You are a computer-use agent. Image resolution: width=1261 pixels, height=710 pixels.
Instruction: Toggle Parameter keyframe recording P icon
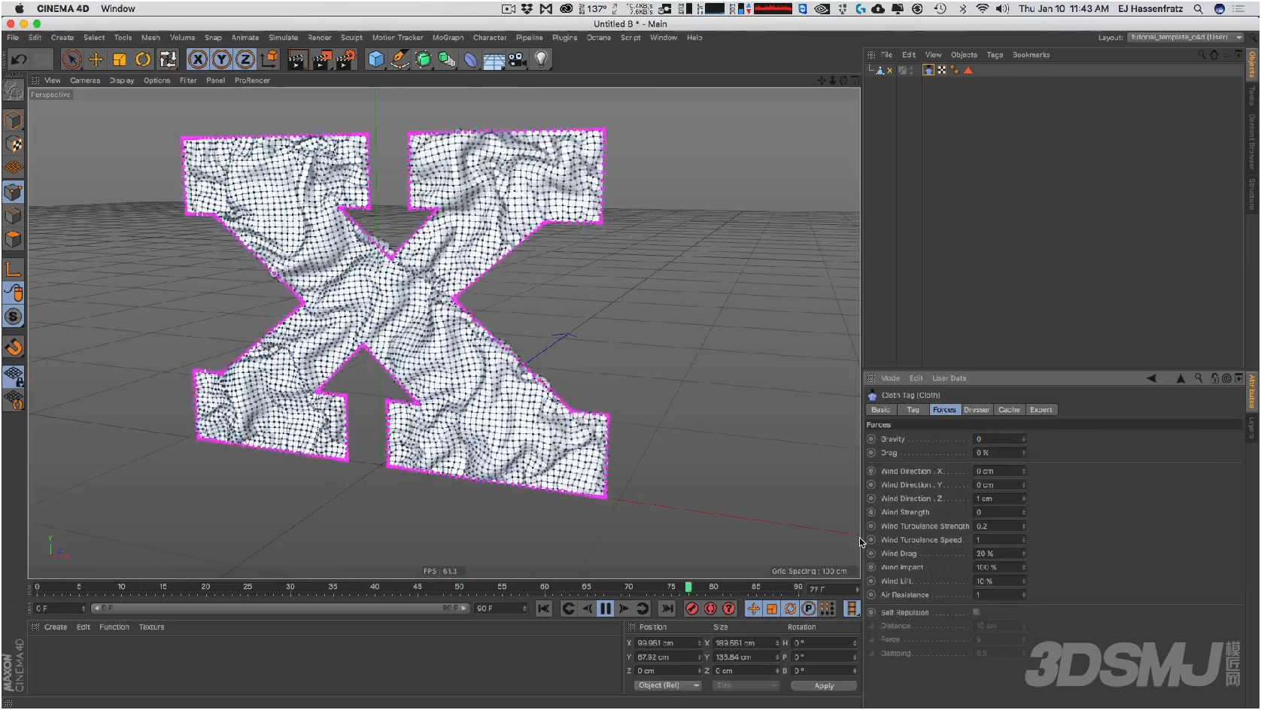pos(808,608)
